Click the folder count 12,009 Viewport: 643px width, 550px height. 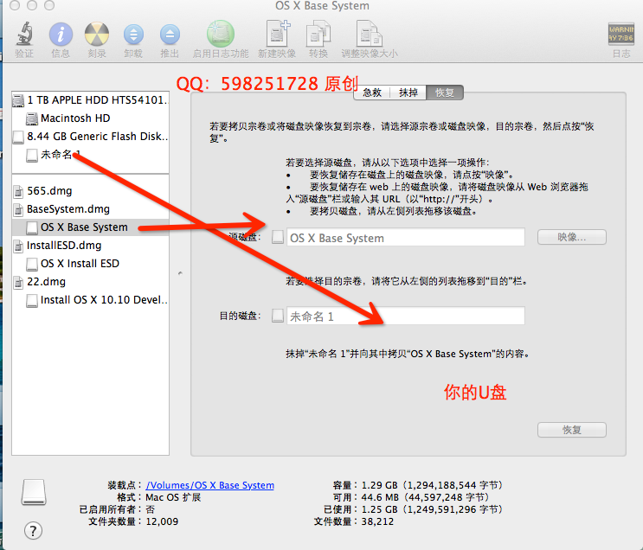point(162,521)
